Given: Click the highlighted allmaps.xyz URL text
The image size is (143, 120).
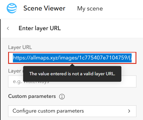Looking at the screenshot, I should coord(72,58).
